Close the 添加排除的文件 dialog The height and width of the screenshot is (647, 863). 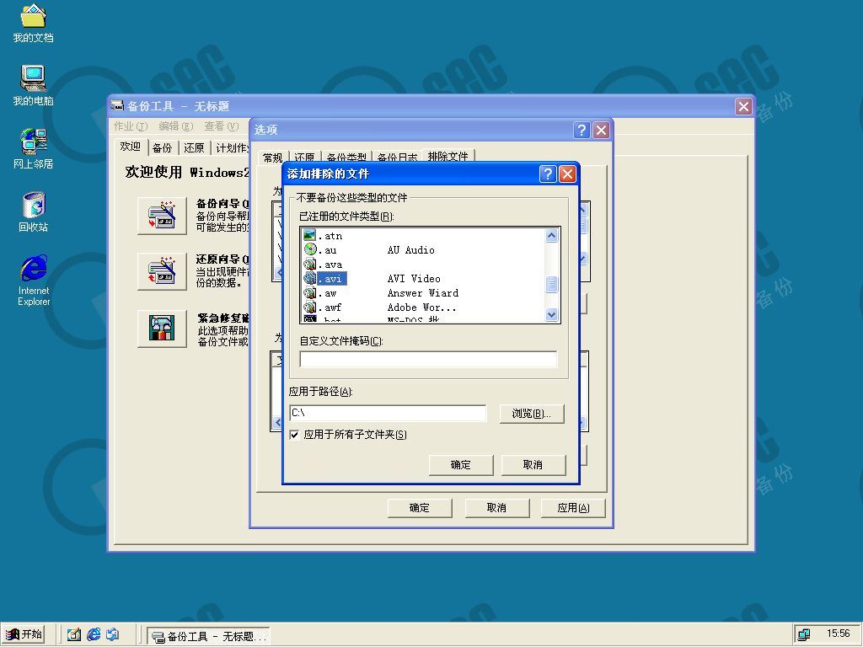(567, 174)
